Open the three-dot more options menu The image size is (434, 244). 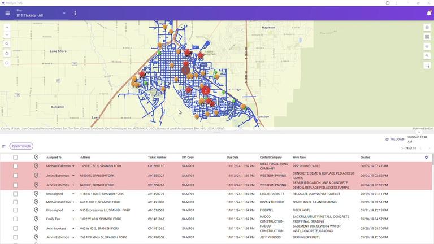75,13
